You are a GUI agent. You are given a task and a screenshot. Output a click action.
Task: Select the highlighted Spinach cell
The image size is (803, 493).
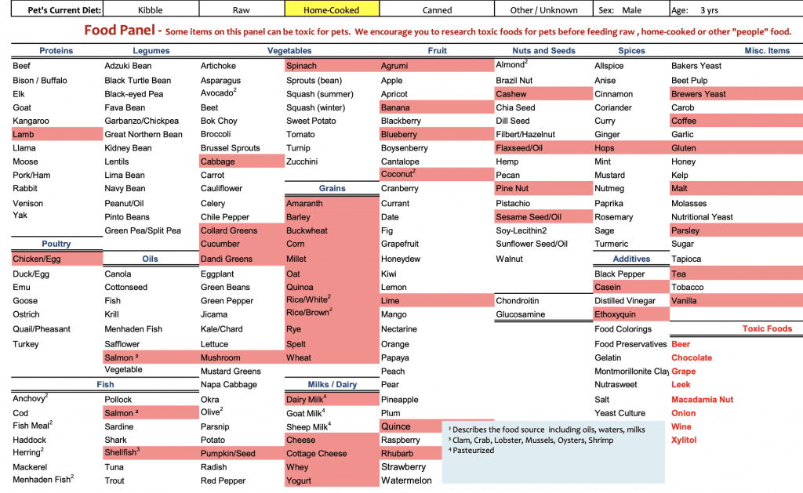tap(332, 66)
